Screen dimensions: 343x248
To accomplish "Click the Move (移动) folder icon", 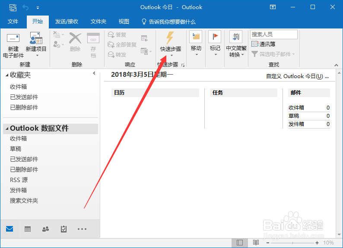I will click(x=196, y=37).
